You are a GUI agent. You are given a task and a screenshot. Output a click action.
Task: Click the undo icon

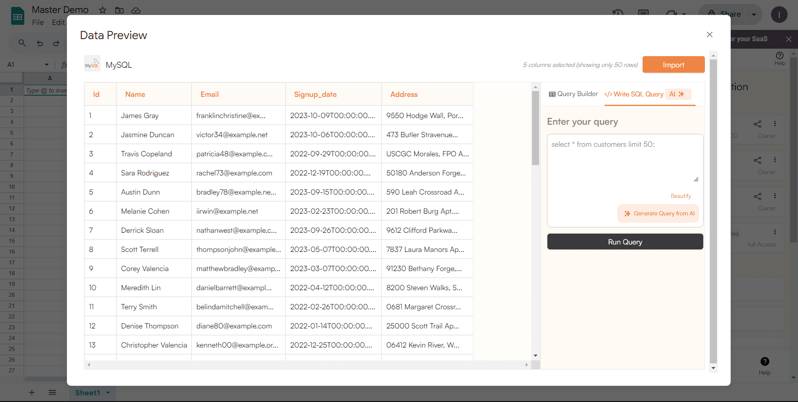[40, 43]
